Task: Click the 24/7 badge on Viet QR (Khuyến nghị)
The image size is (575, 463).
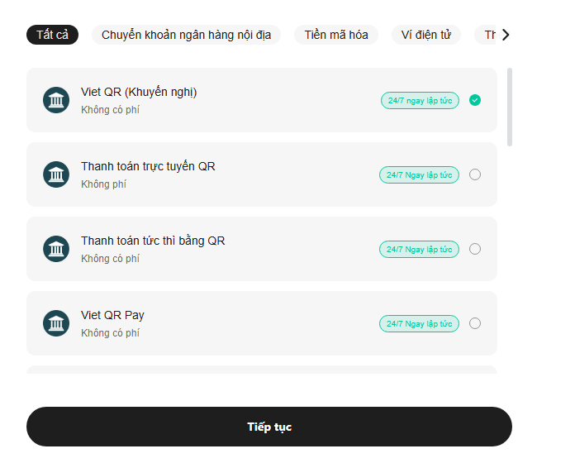Action: point(420,100)
